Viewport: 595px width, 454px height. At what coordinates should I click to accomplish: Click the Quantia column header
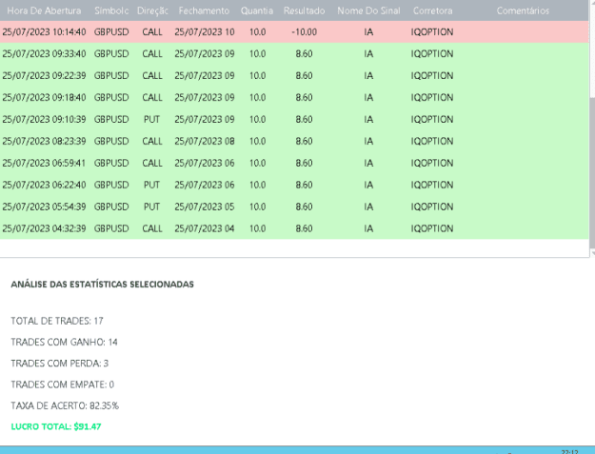[257, 10]
